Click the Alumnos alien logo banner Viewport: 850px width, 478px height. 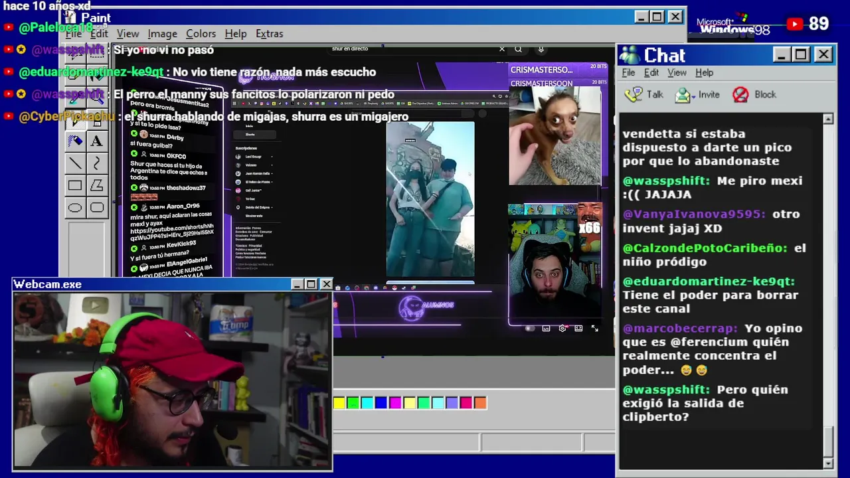click(425, 307)
